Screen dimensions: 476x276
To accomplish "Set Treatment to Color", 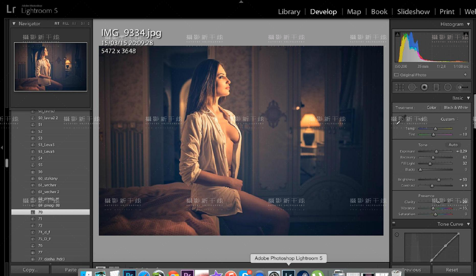I will 432,108.
